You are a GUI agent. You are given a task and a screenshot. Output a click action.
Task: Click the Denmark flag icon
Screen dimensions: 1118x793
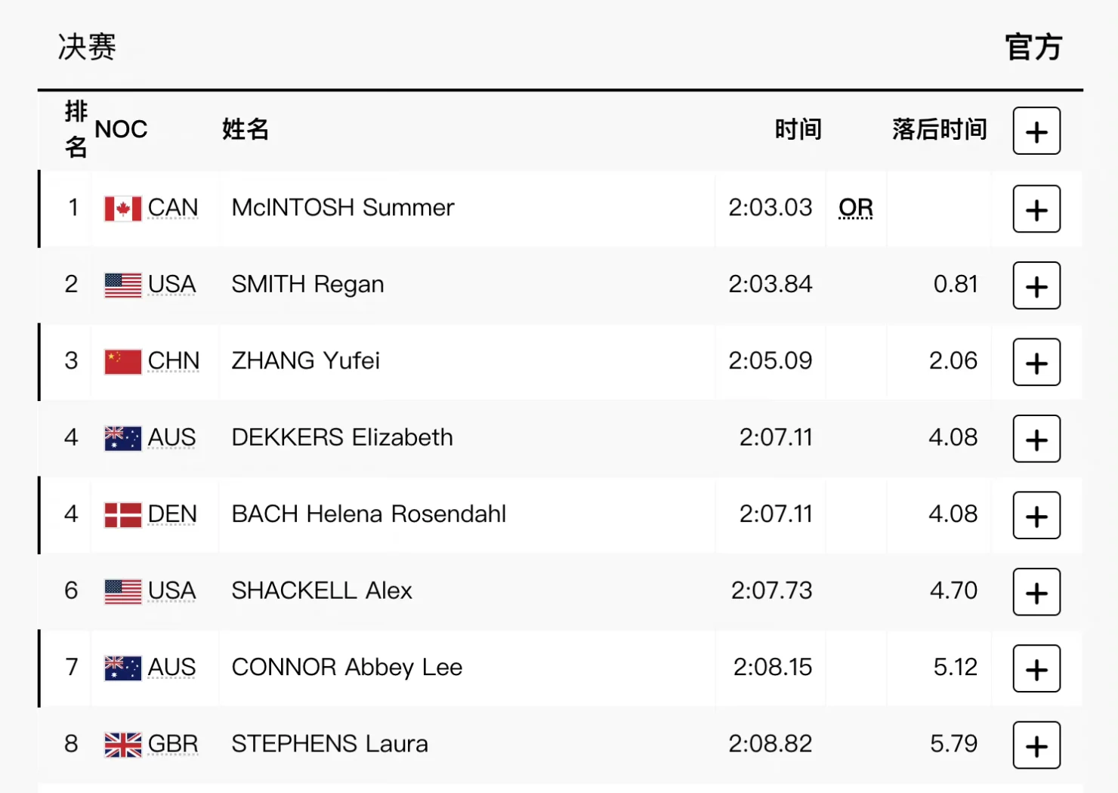[122, 515]
